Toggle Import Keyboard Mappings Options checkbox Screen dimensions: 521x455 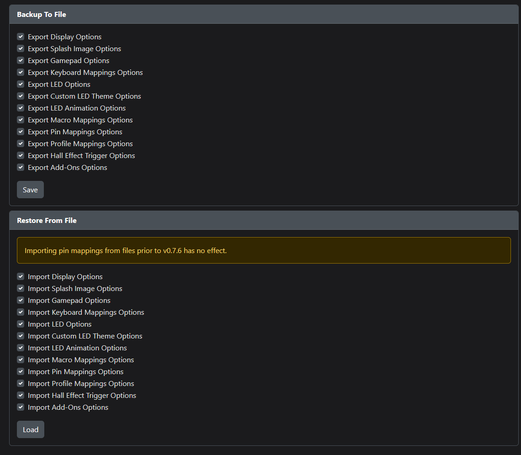pyautogui.click(x=21, y=312)
